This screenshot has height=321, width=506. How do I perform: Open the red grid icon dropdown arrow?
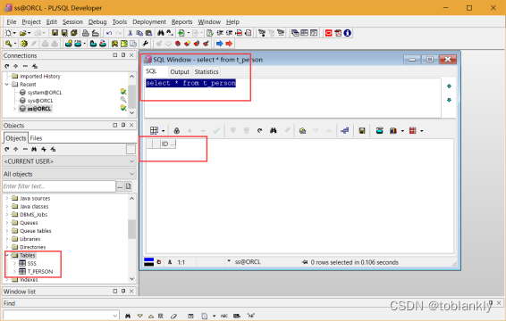pos(422,131)
